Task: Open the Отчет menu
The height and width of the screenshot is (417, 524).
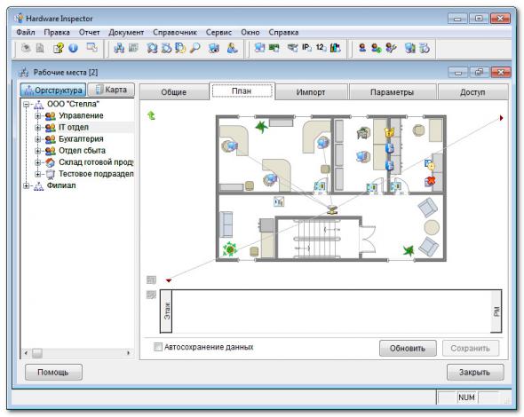Action: coord(89,33)
